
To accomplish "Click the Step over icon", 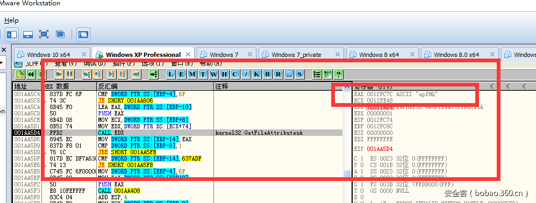I will pyautogui.click(x=98, y=74).
